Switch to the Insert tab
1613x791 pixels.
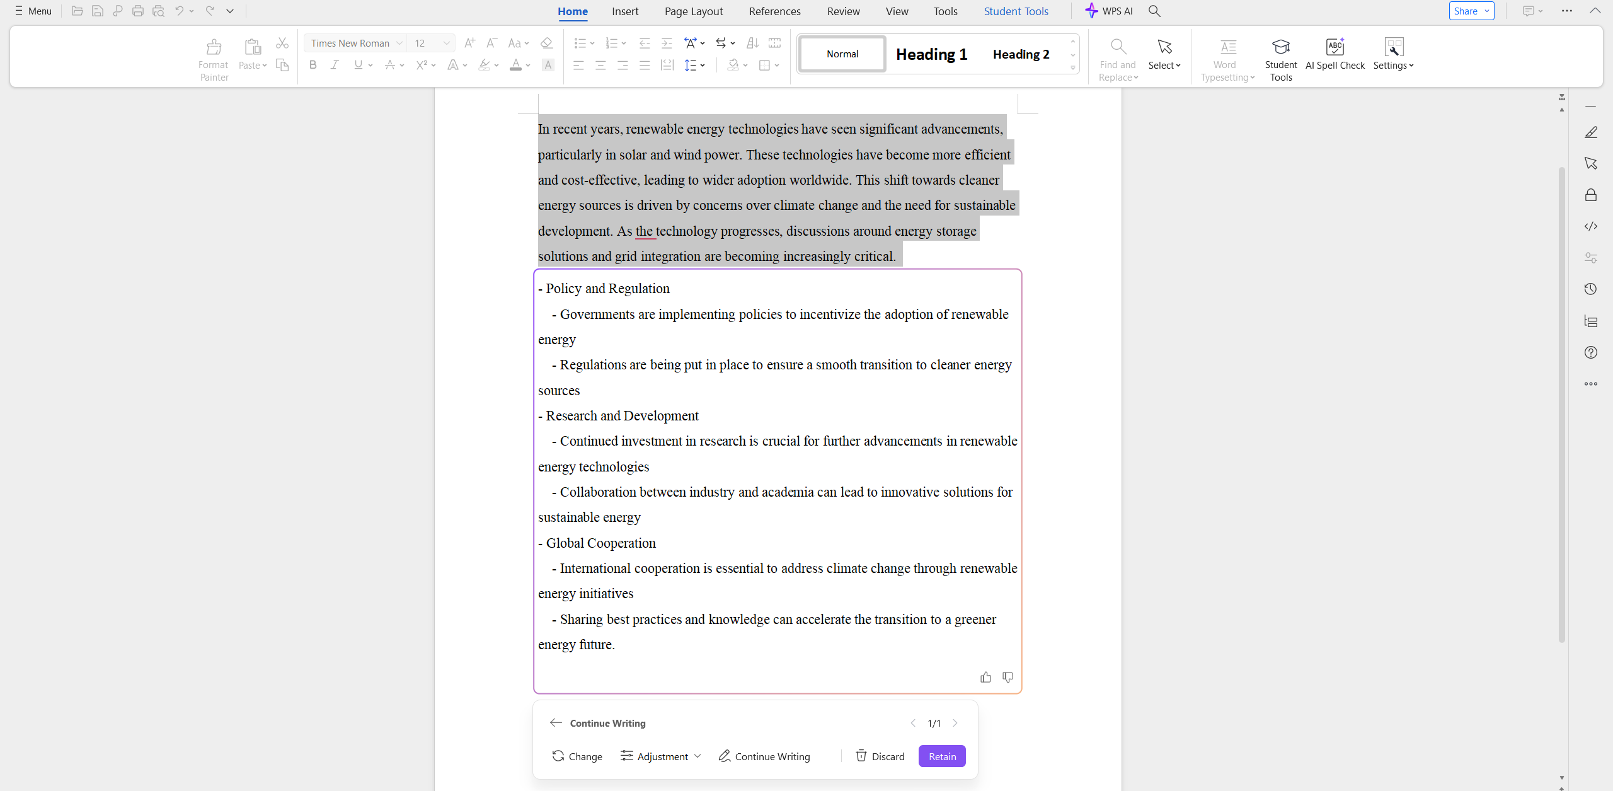[624, 11]
